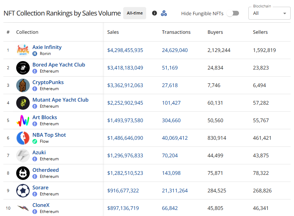Click the Ronin chain icon under Axie Infinity

pos(35,54)
